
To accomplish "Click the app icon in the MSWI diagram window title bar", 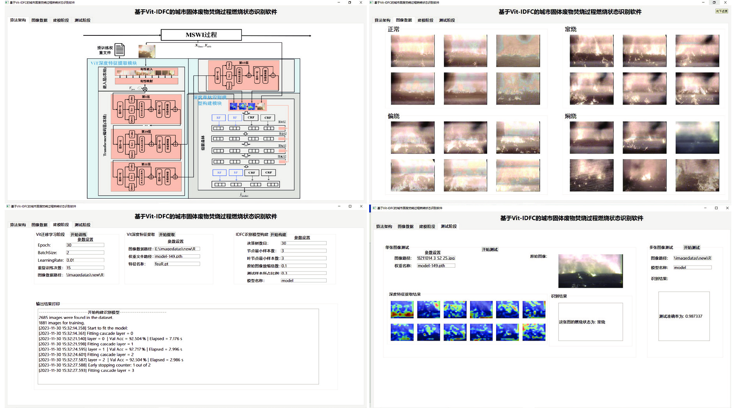I will pyautogui.click(x=7, y=2).
